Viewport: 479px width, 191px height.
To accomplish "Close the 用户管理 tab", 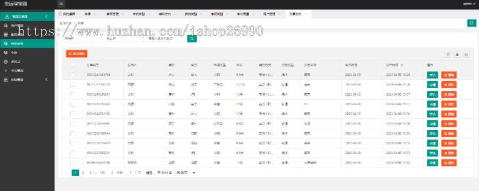I will click(x=279, y=14).
